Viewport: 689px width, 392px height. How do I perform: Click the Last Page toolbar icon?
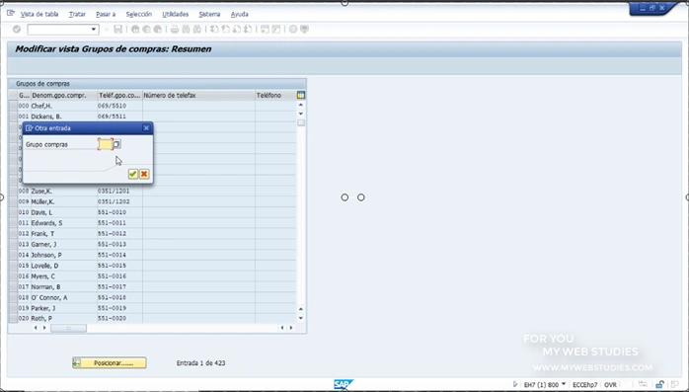[x=248, y=30]
